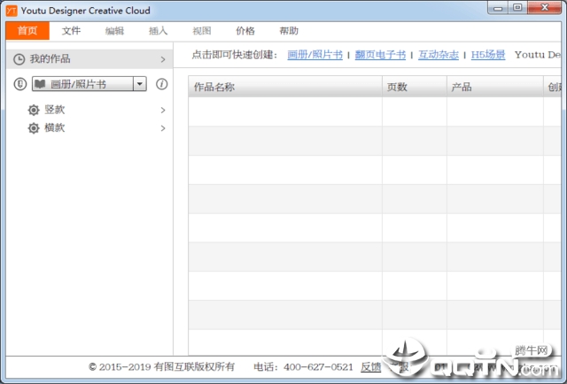
Task: Click the Youtu Designer YT app icon
Action: click(x=12, y=11)
